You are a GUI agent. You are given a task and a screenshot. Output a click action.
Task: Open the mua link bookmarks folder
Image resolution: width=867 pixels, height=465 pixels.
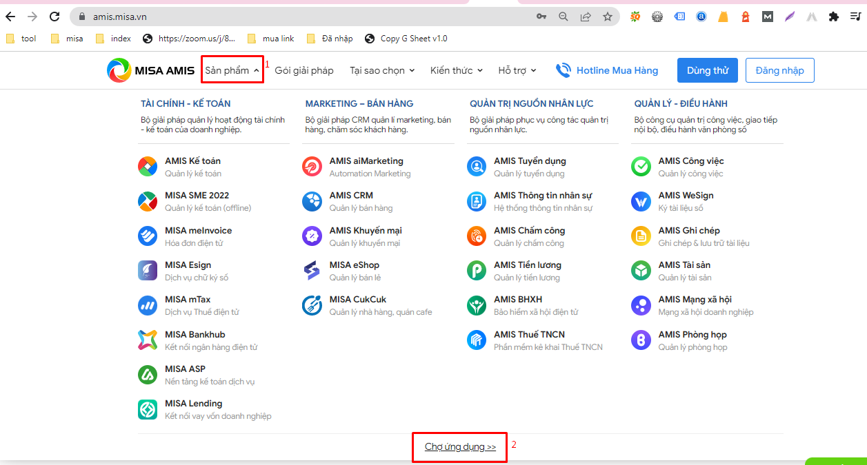tap(270, 39)
